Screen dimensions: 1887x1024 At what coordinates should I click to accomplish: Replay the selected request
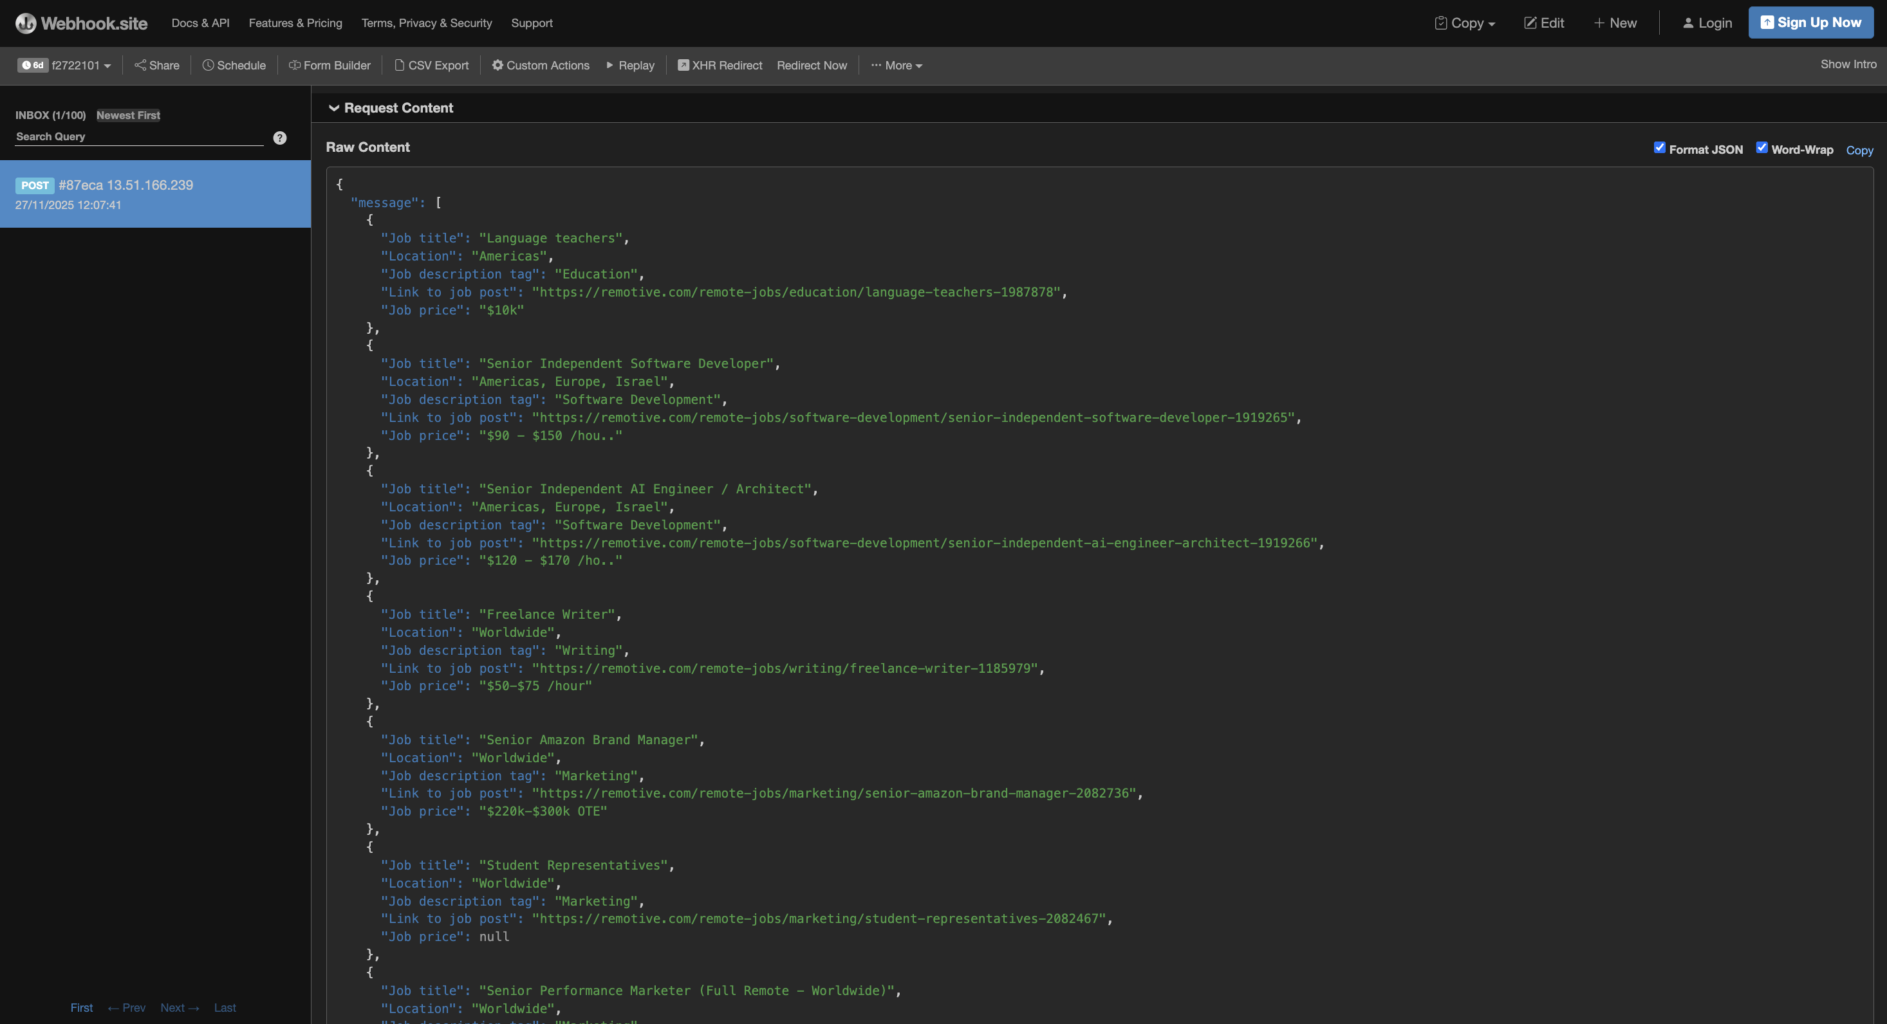pyautogui.click(x=630, y=65)
